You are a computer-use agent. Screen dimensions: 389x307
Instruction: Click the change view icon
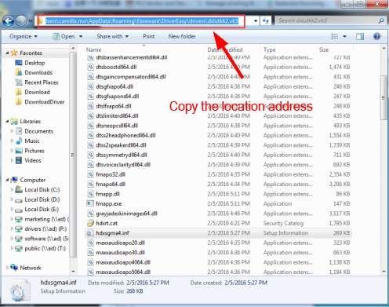(x=335, y=36)
